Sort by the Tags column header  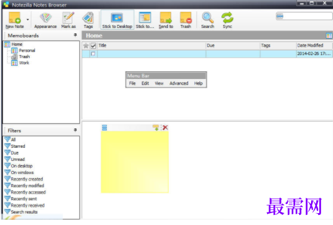[278, 46]
